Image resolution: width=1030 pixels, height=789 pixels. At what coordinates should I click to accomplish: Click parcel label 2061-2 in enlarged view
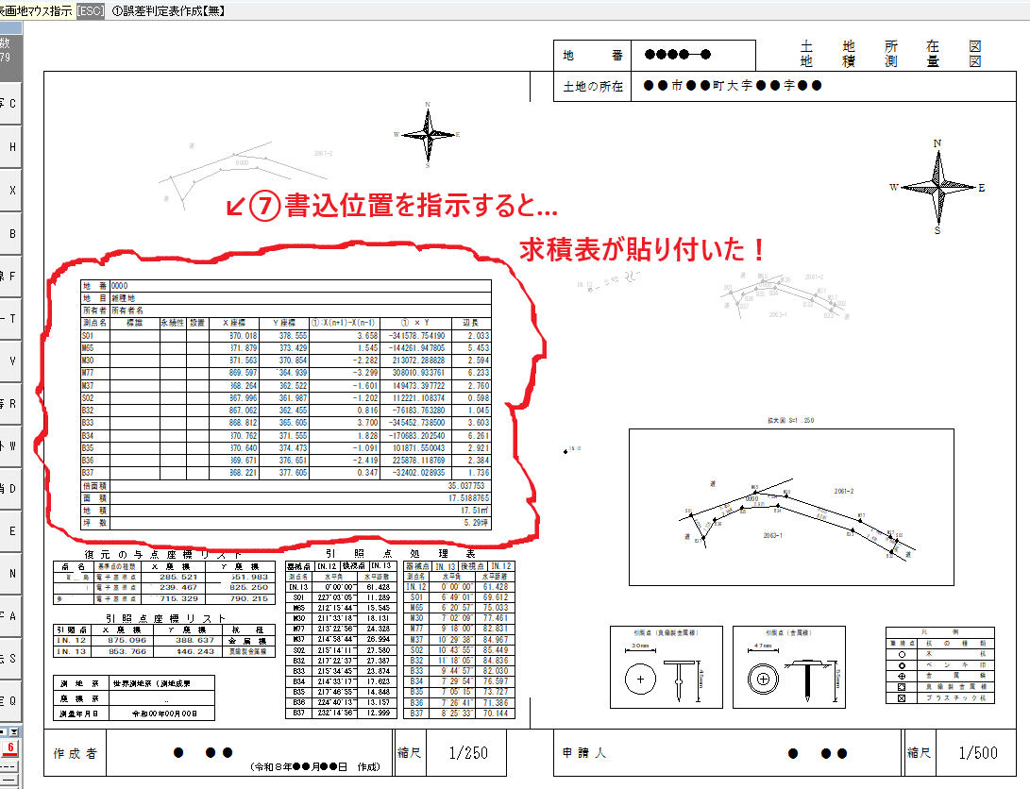[x=843, y=491]
